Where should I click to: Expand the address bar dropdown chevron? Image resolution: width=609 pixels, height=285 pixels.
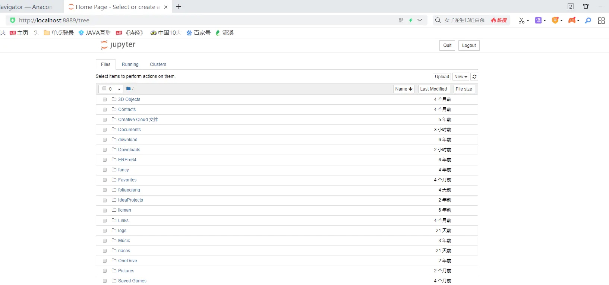pos(420,20)
